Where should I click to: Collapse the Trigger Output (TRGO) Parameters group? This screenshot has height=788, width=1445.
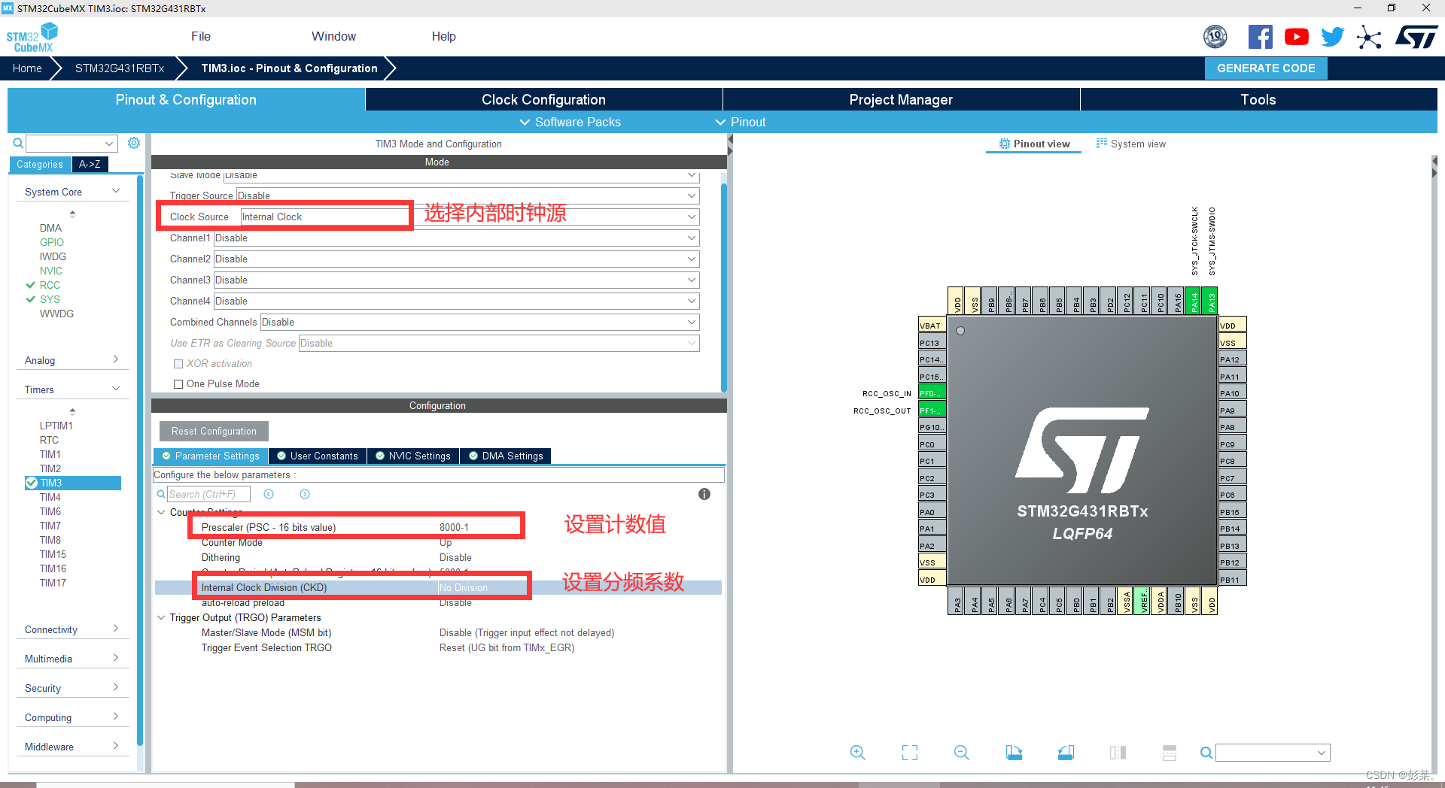(161, 618)
